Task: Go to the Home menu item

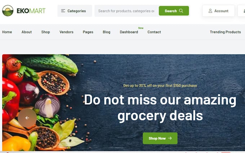Action: click(x=7, y=32)
